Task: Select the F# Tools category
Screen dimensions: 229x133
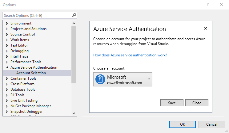Action: pyautogui.click(x=17, y=95)
